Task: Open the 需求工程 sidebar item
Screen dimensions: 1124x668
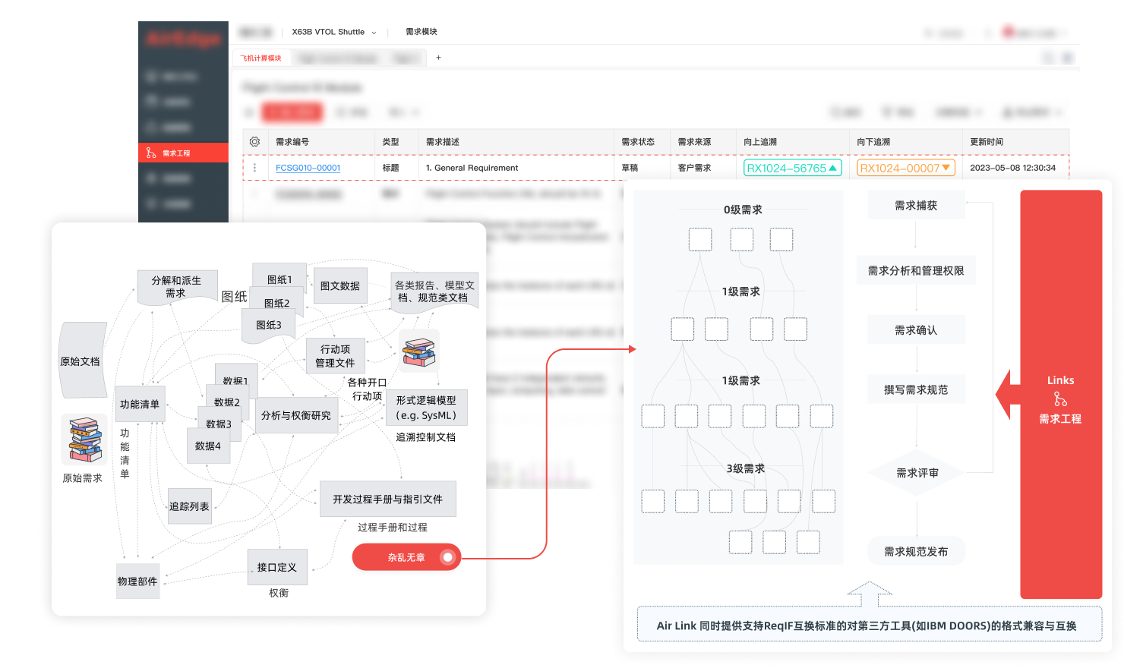Action: (x=183, y=153)
